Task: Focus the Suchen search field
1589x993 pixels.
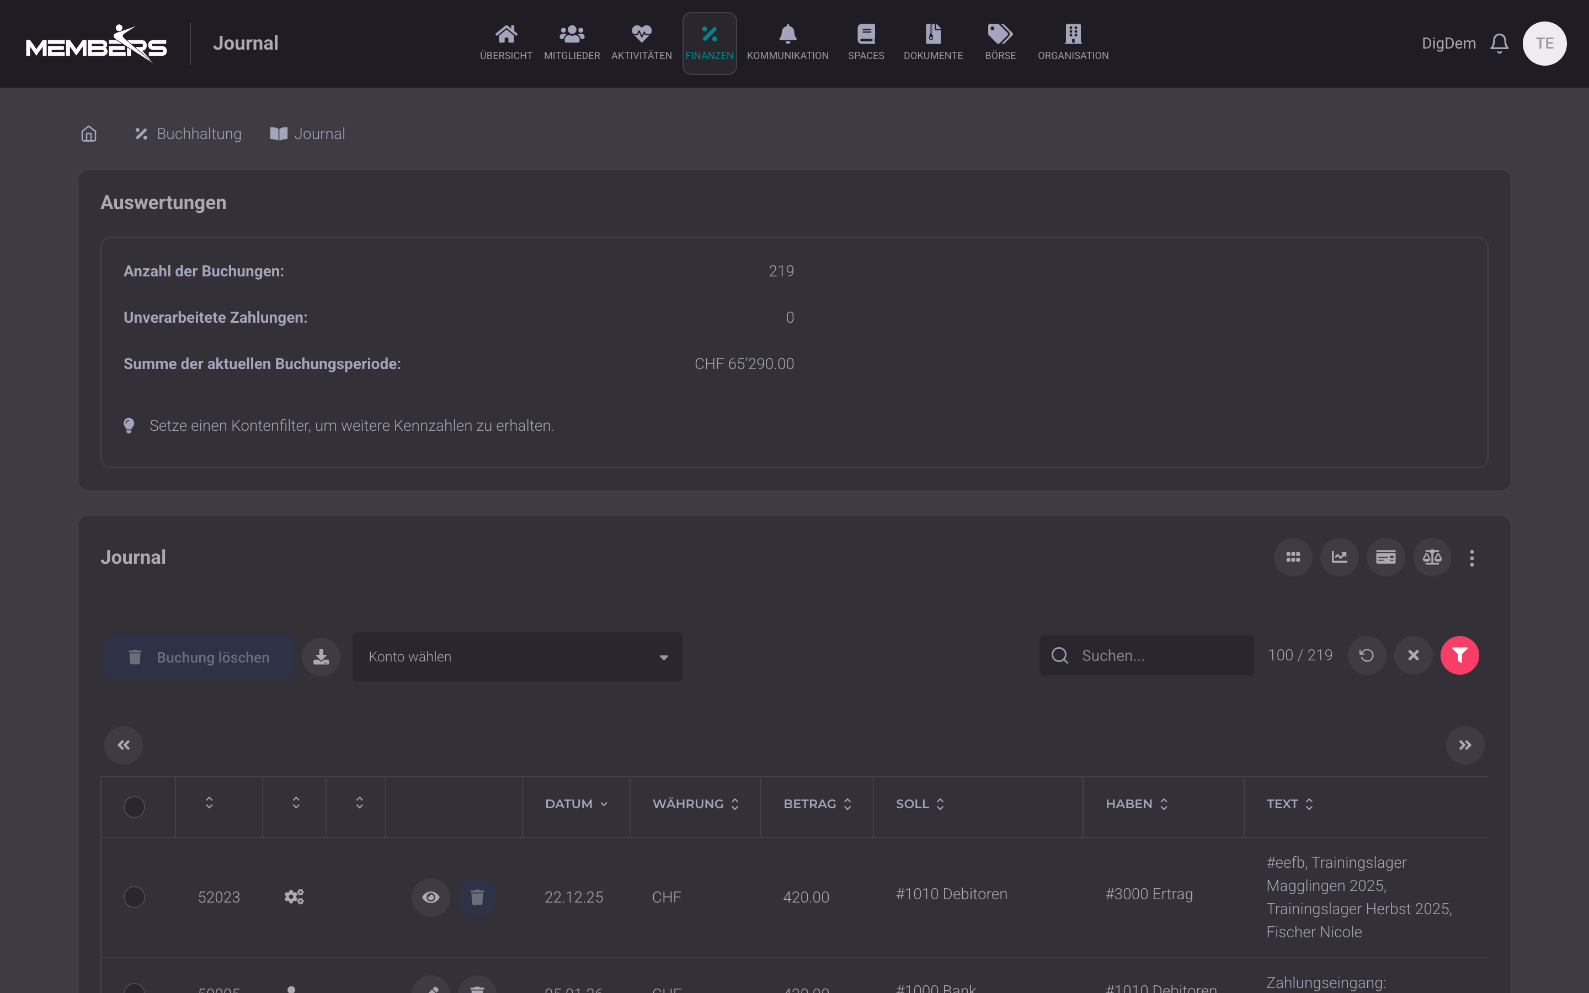Action: (1147, 655)
